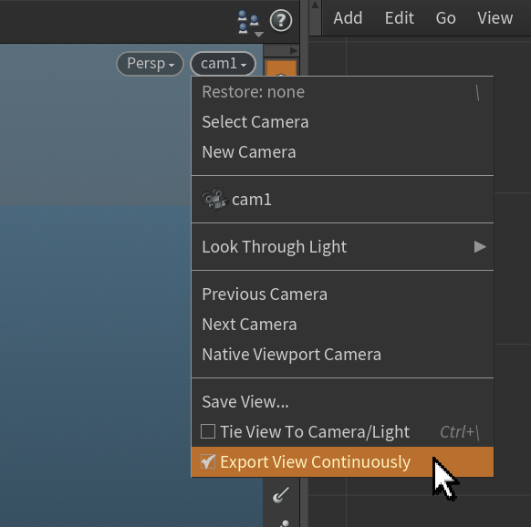Click Save View... menu entry
This screenshot has height=527, width=531.
(x=342, y=402)
